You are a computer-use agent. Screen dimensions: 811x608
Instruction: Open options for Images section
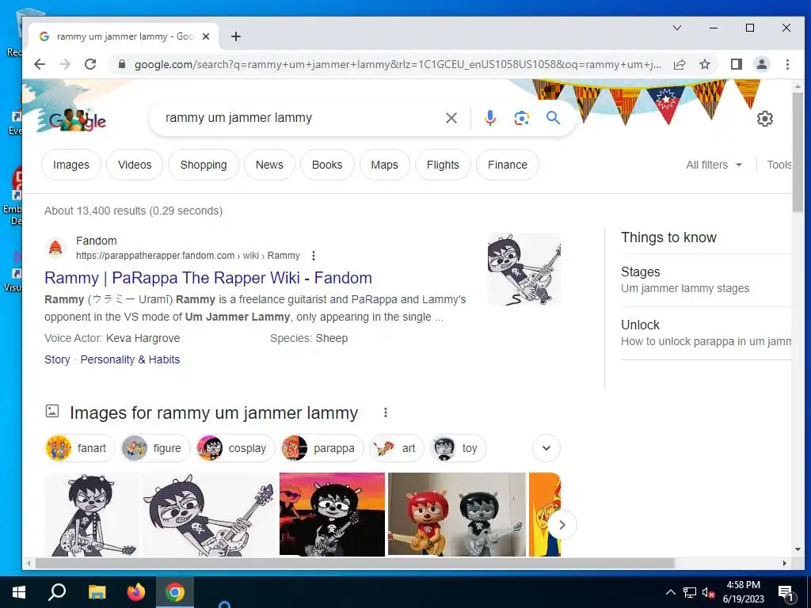[x=386, y=412]
